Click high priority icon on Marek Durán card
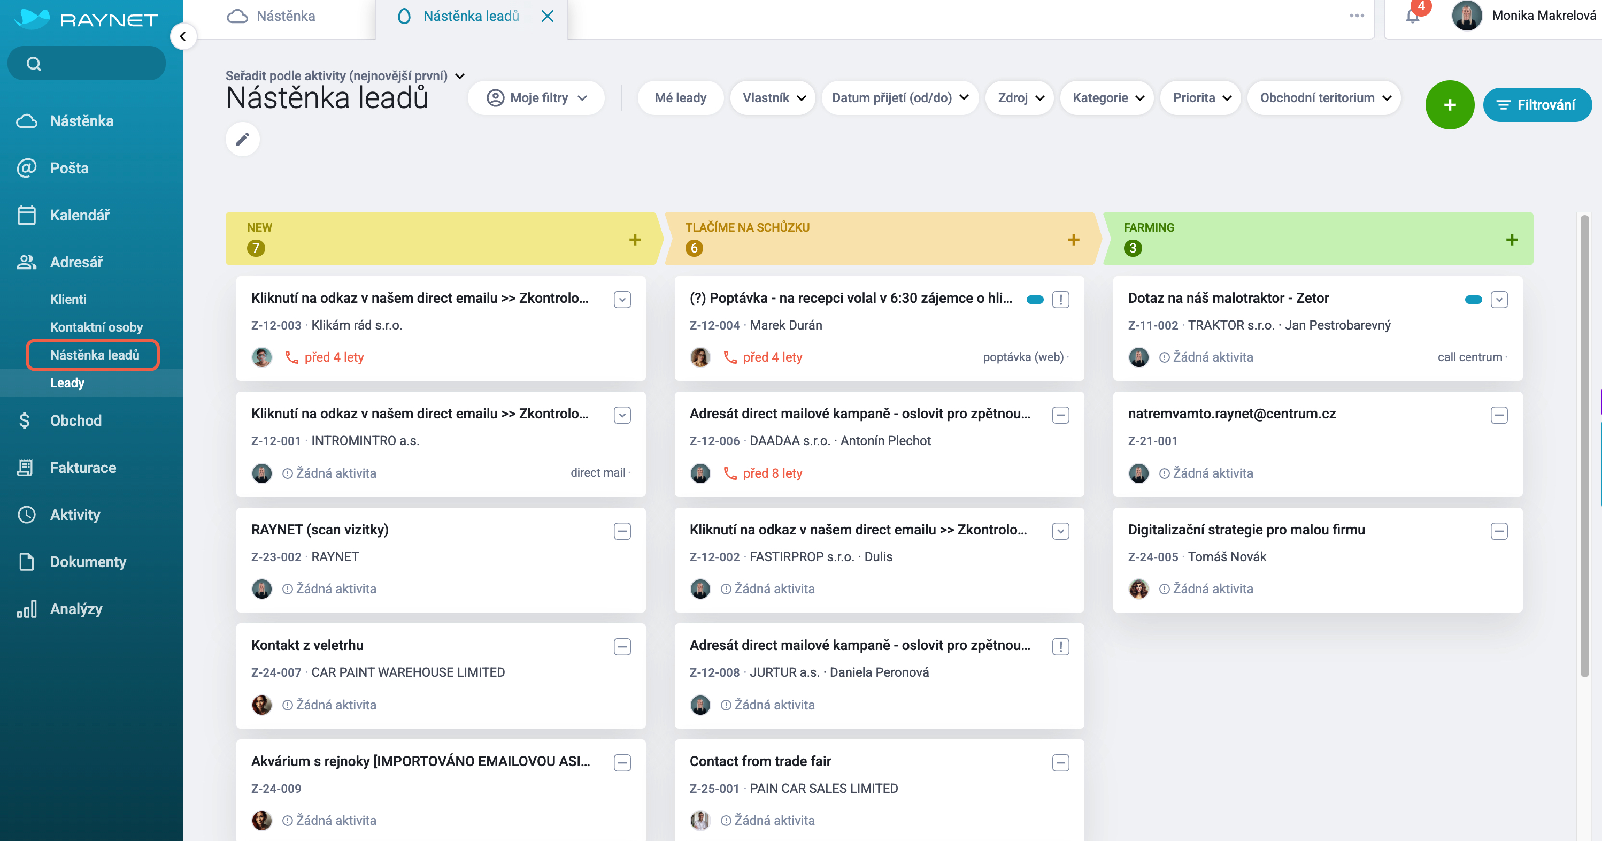The width and height of the screenshot is (1602, 841). pyautogui.click(x=1061, y=300)
